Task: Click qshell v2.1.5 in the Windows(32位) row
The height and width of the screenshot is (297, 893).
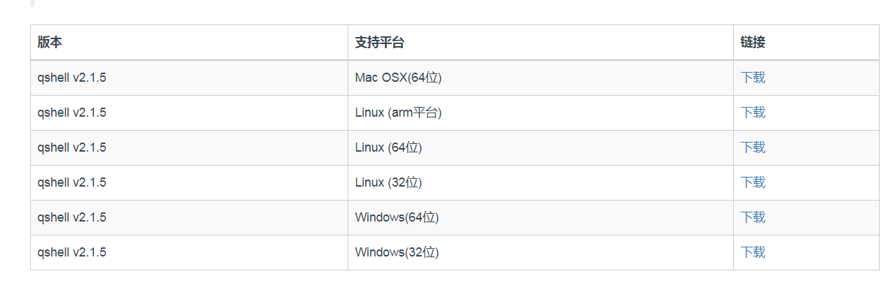Action: click(72, 252)
